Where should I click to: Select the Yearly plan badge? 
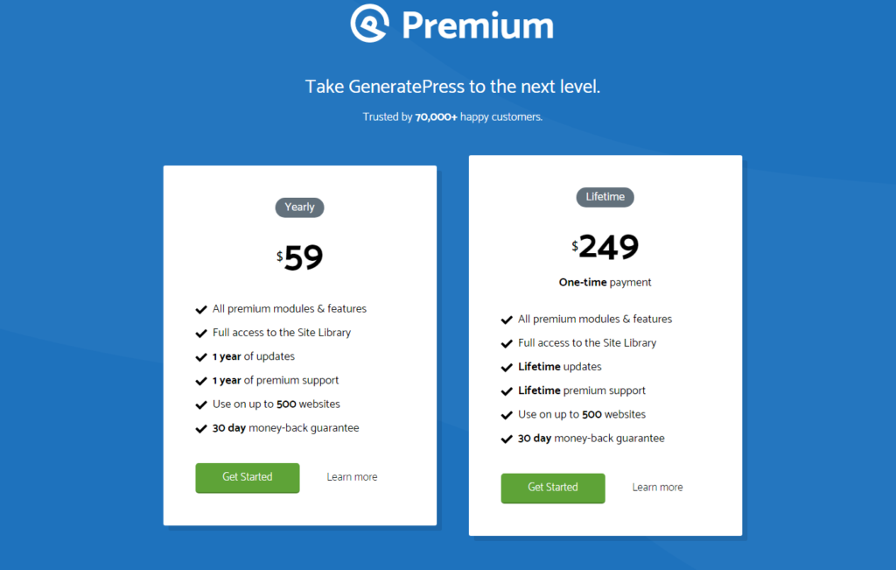point(299,207)
